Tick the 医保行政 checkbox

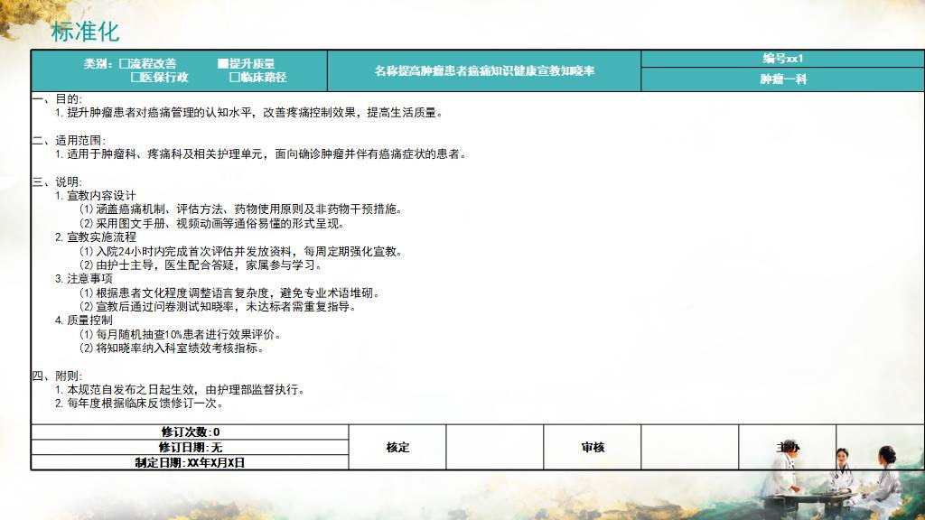[136, 78]
